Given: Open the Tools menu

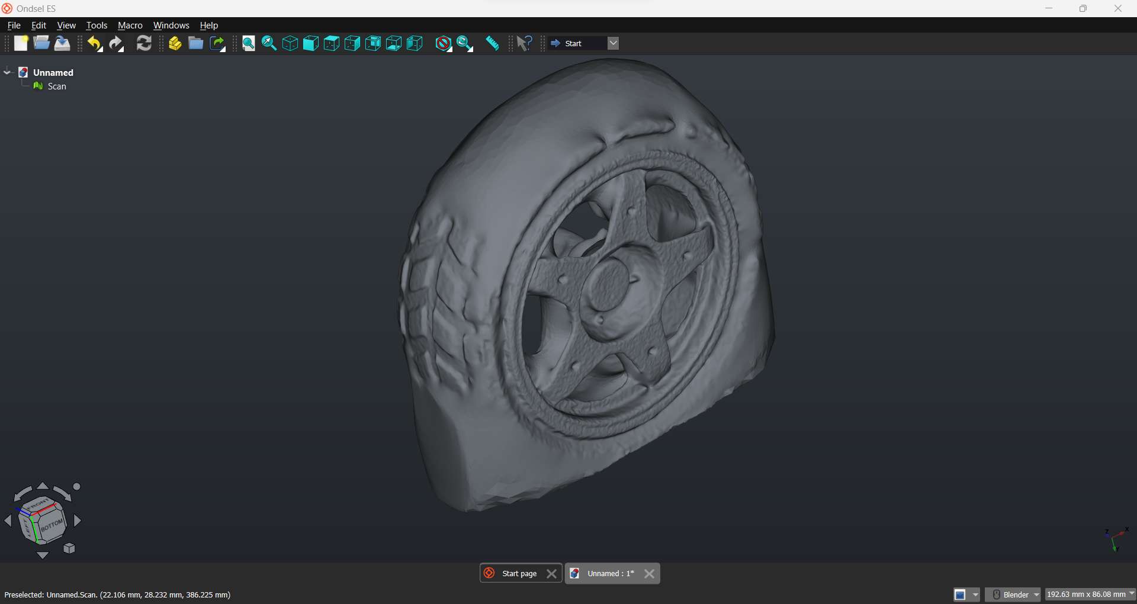Looking at the screenshot, I should click(97, 25).
